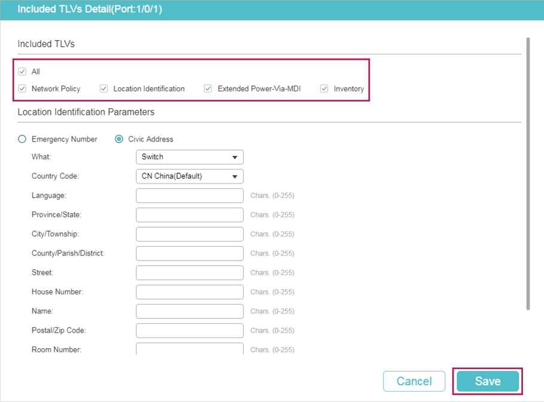Click the vertical scrollbar of the dialog
544x402 pixels.
tap(528, 174)
